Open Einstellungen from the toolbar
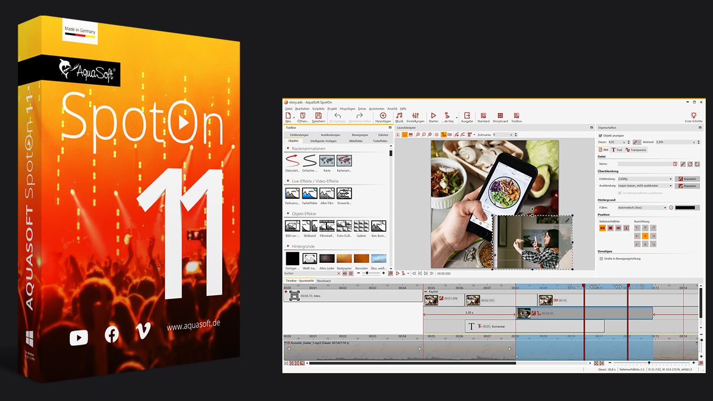 click(x=415, y=117)
